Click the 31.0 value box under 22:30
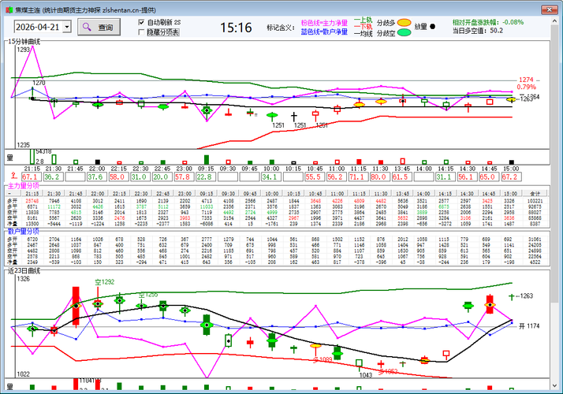 pos(140,177)
